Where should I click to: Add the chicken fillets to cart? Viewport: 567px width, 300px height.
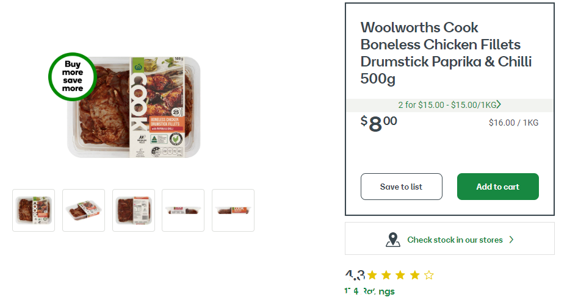point(497,187)
